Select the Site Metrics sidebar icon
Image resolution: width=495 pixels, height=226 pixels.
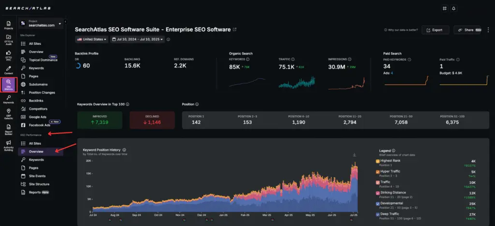click(9, 85)
